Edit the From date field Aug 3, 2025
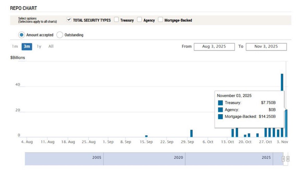The width and height of the screenshot is (300, 171). click(214, 47)
